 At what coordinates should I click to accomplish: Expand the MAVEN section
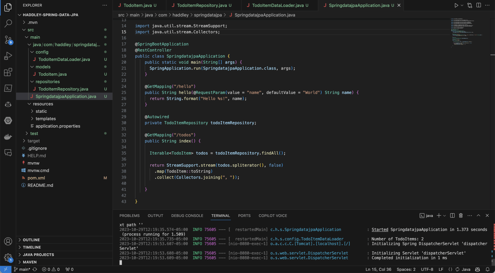tap(30, 262)
